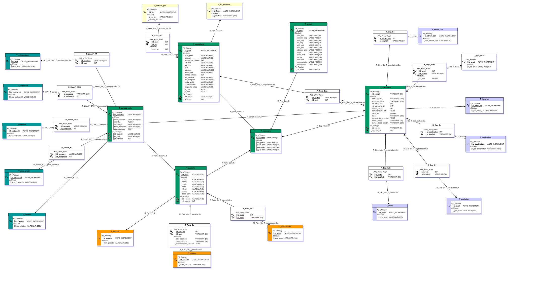Click the primary key icon next to id_proj

[x=292, y=30]
